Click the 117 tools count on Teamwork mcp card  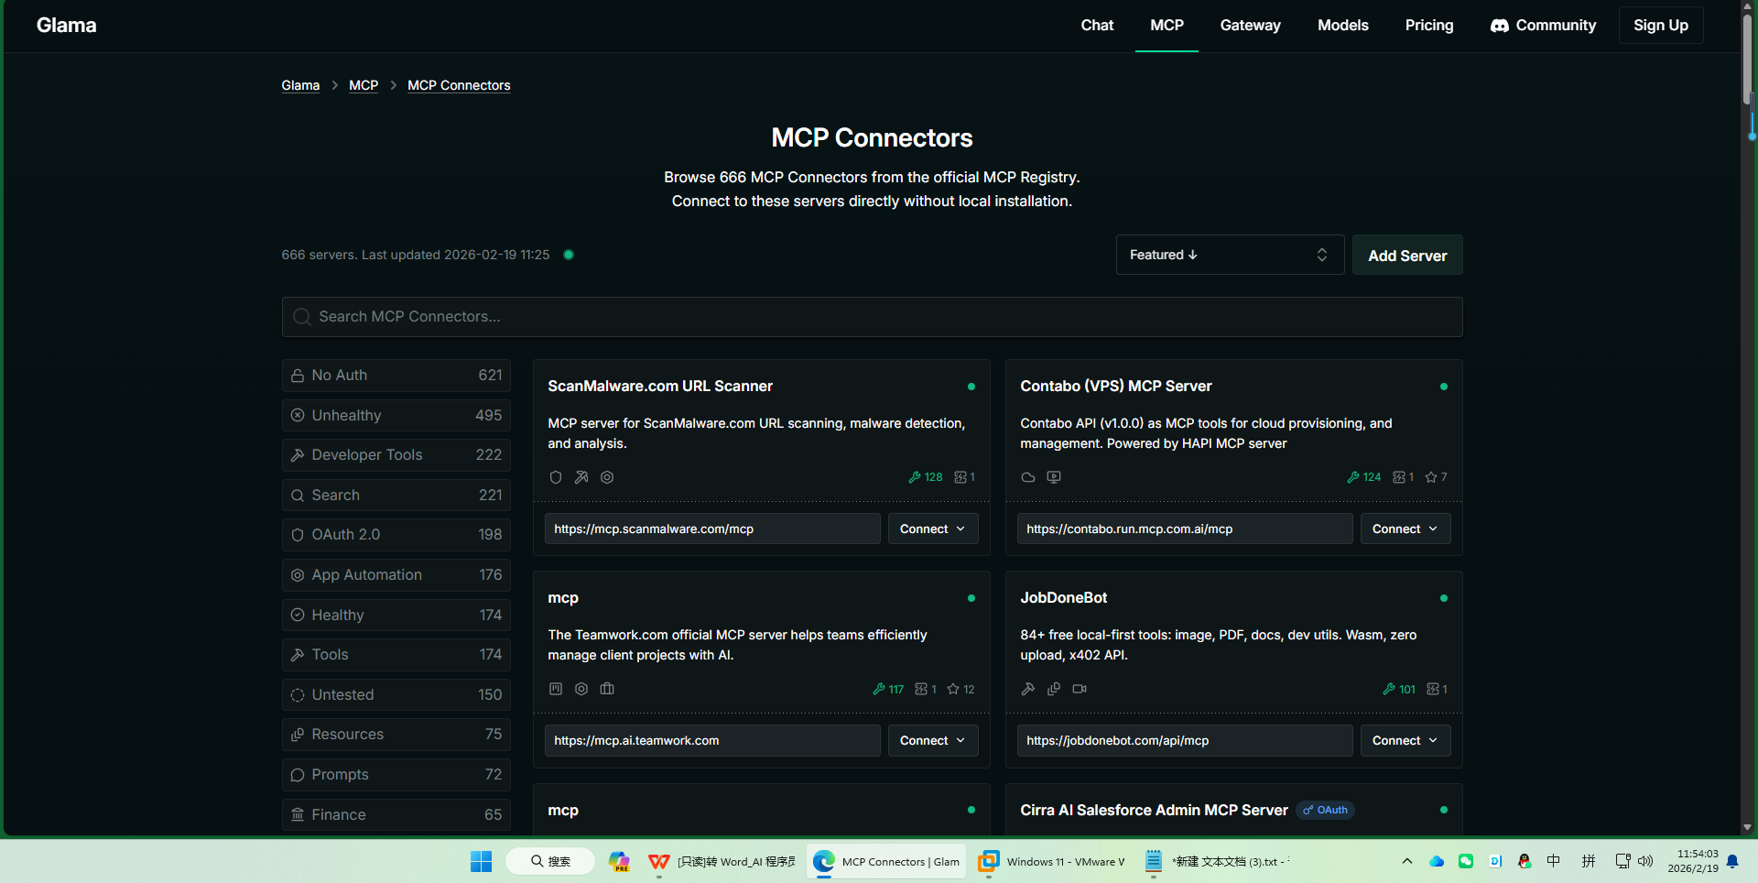coord(888,689)
